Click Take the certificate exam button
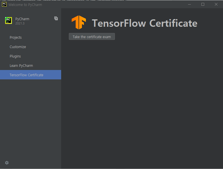 (92, 36)
